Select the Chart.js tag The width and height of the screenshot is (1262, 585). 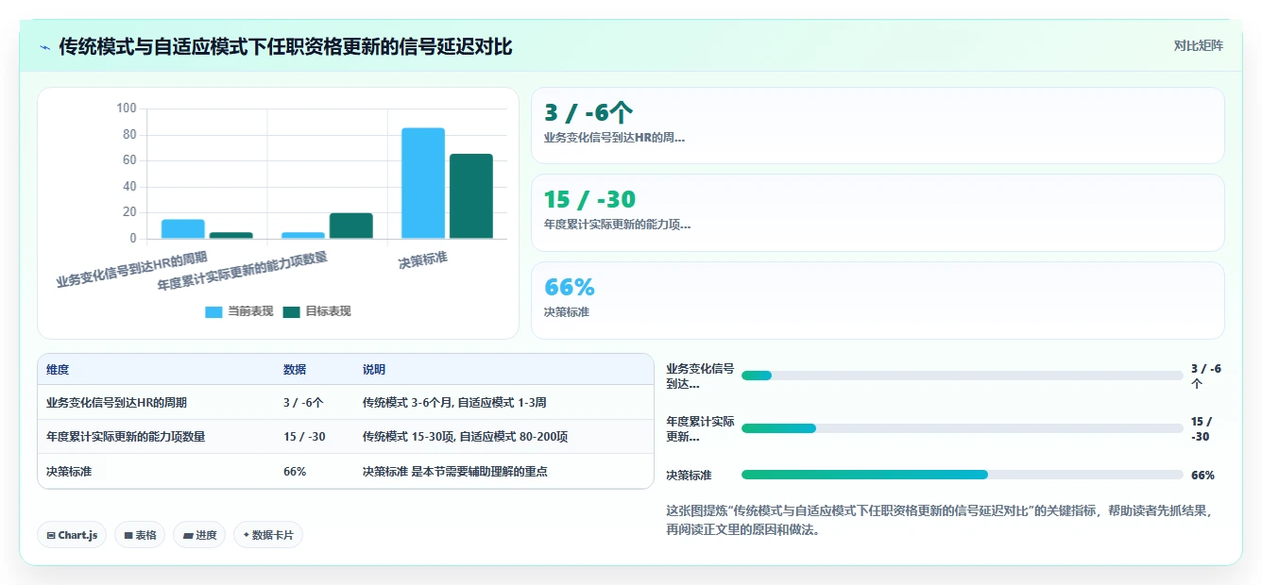73,535
